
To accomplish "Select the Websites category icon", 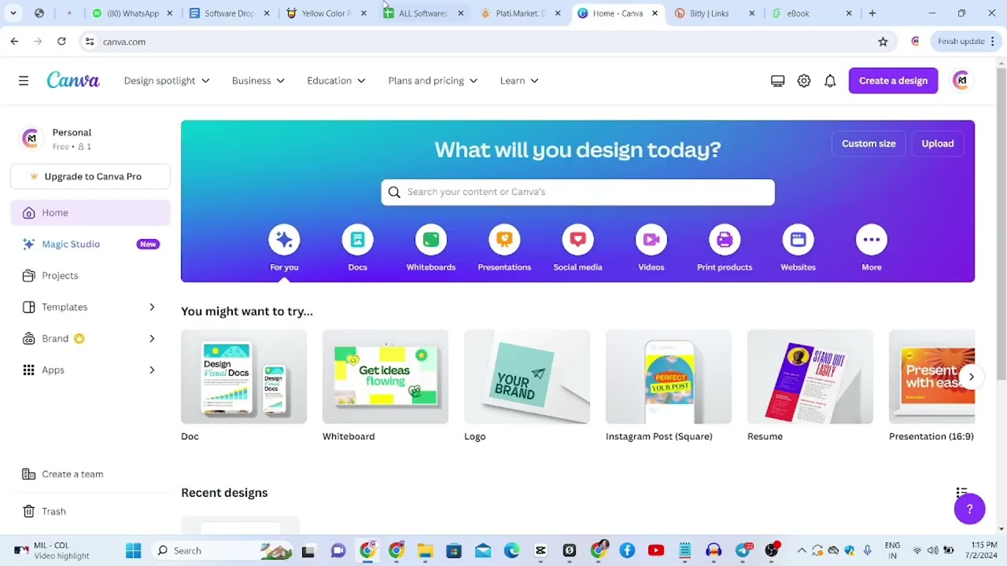I will tap(798, 240).
